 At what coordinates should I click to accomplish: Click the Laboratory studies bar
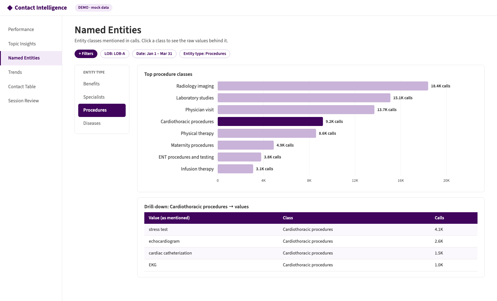click(304, 98)
